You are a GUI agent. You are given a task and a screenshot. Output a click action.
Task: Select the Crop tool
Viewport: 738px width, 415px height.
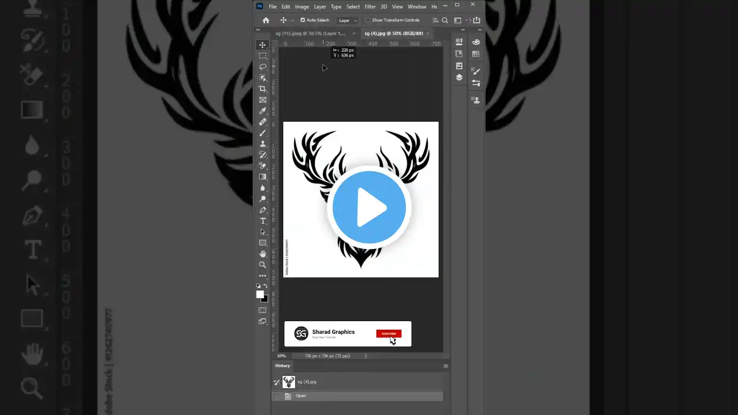(263, 89)
